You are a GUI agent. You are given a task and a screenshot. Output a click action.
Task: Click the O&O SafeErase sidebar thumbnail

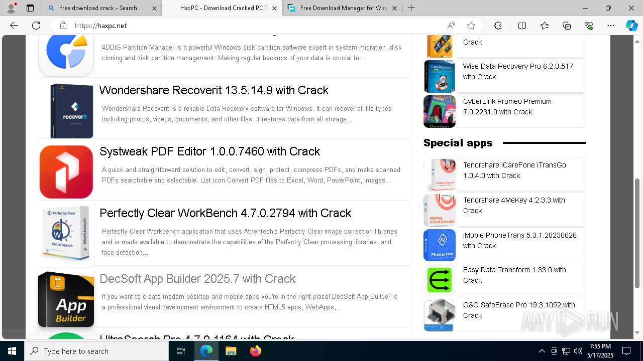(440, 315)
